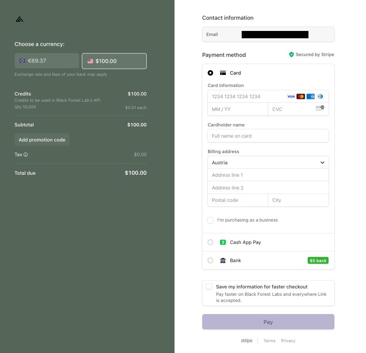Image resolution: width=366 pixels, height=353 pixels.
Task: Open the Austria country dropdown
Action: coord(268,162)
